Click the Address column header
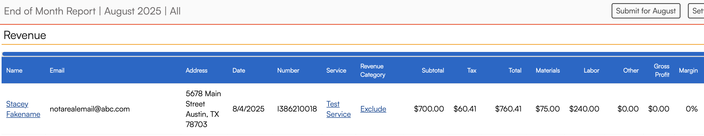 coord(196,71)
